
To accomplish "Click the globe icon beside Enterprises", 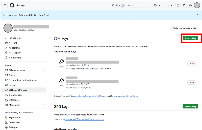I will [6, 100].
